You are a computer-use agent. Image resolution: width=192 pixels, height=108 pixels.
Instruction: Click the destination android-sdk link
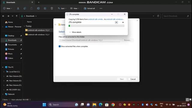[x=115, y=19]
